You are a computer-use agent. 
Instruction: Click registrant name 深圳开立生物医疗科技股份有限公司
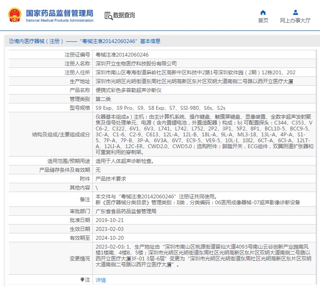pyautogui.click(x=136, y=63)
